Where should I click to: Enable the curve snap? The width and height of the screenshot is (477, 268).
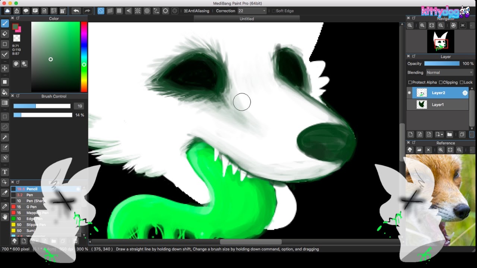point(156,11)
